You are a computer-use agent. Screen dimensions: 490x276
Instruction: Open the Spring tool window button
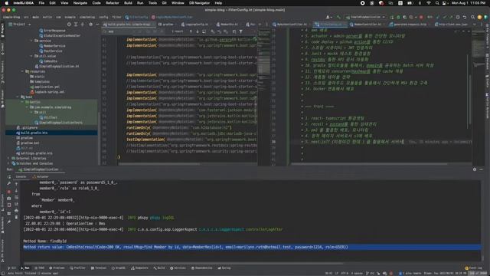224,268
